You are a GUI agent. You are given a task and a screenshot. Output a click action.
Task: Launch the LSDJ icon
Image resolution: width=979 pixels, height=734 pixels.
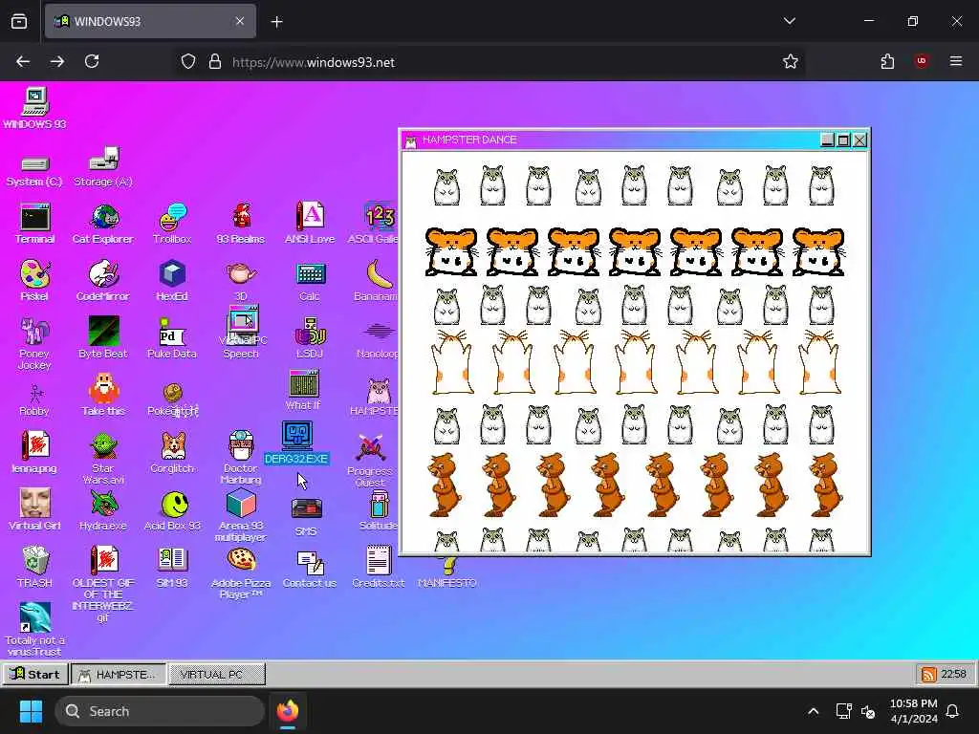(310, 337)
